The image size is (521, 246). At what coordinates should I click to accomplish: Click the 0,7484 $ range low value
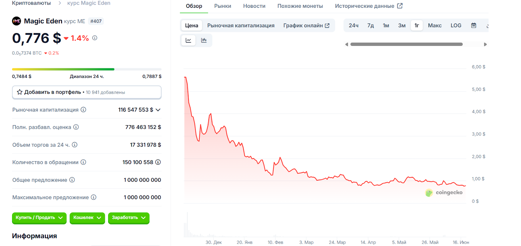(22, 76)
